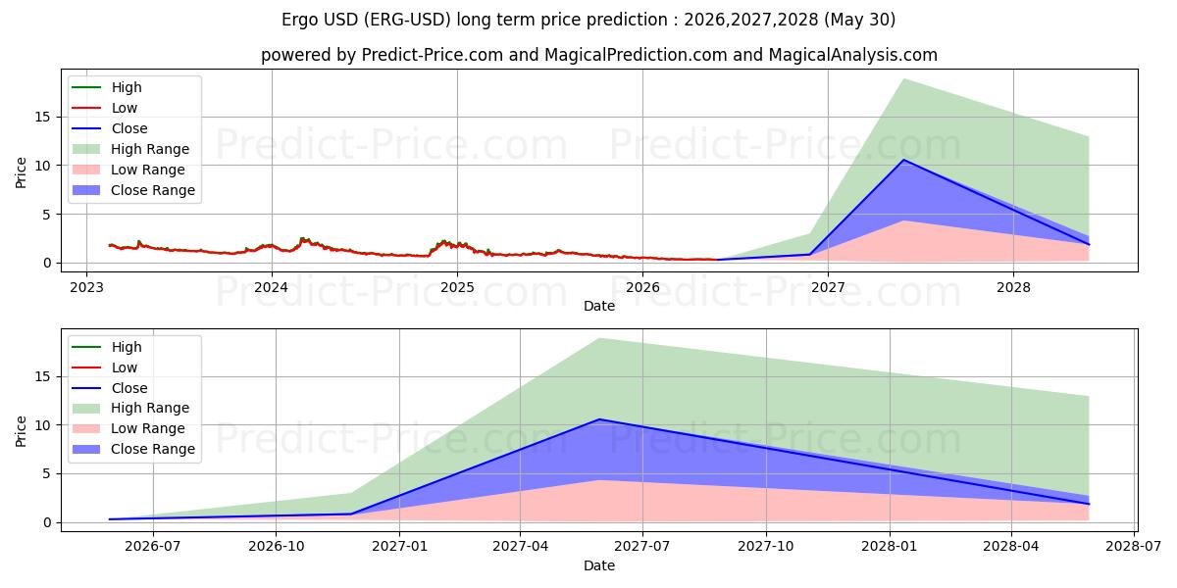This screenshot has width=1177, height=588.
Task: Click the 2026-10 tick label on bottom axis
Action: click(x=277, y=547)
